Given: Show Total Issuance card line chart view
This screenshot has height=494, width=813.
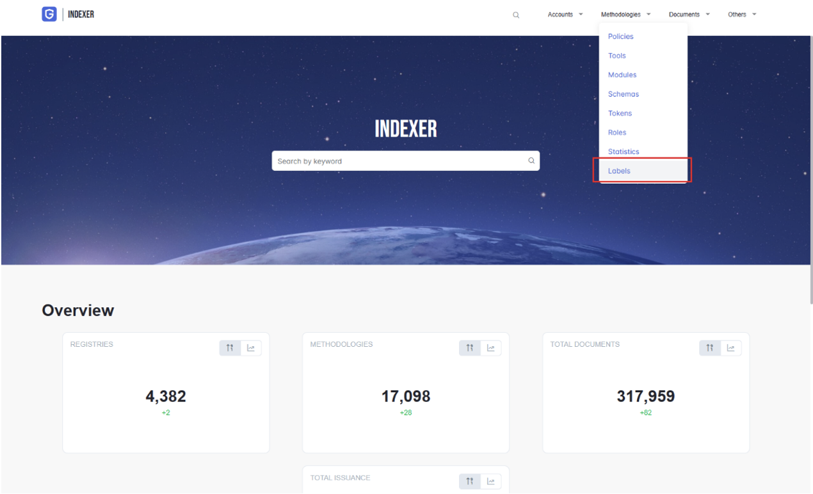Looking at the screenshot, I should point(491,481).
